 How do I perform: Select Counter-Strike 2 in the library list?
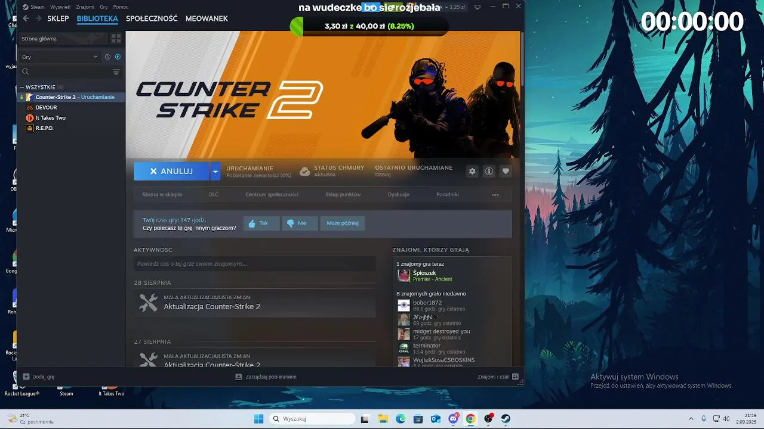click(x=70, y=97)
